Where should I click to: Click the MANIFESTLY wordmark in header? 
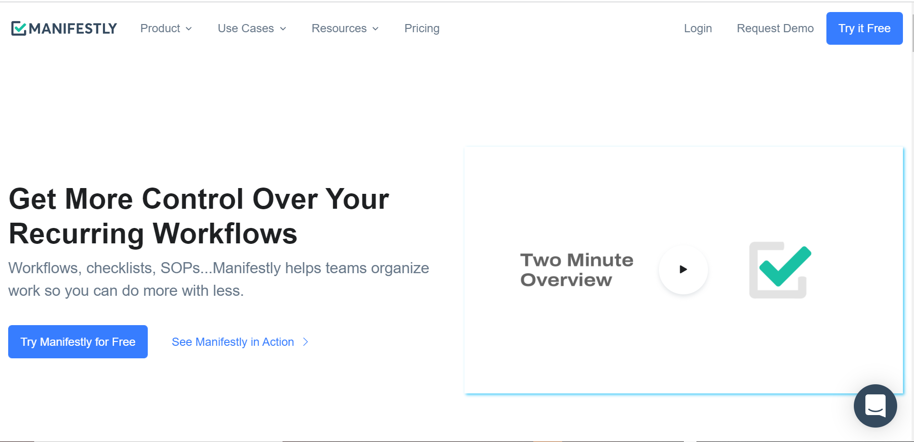[73, 29]
